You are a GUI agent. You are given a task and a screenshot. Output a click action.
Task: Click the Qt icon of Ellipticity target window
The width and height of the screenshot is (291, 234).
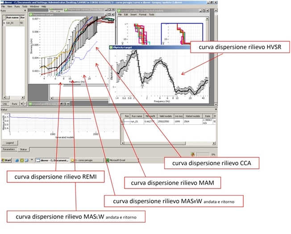(x=111, y=47)
